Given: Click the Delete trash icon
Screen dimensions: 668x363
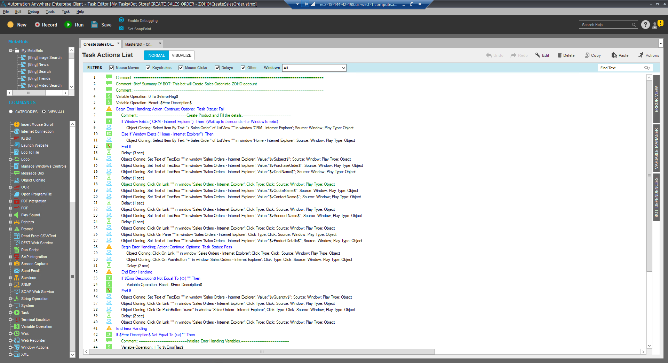Looking at the screenshot, I should coord(559,55).
